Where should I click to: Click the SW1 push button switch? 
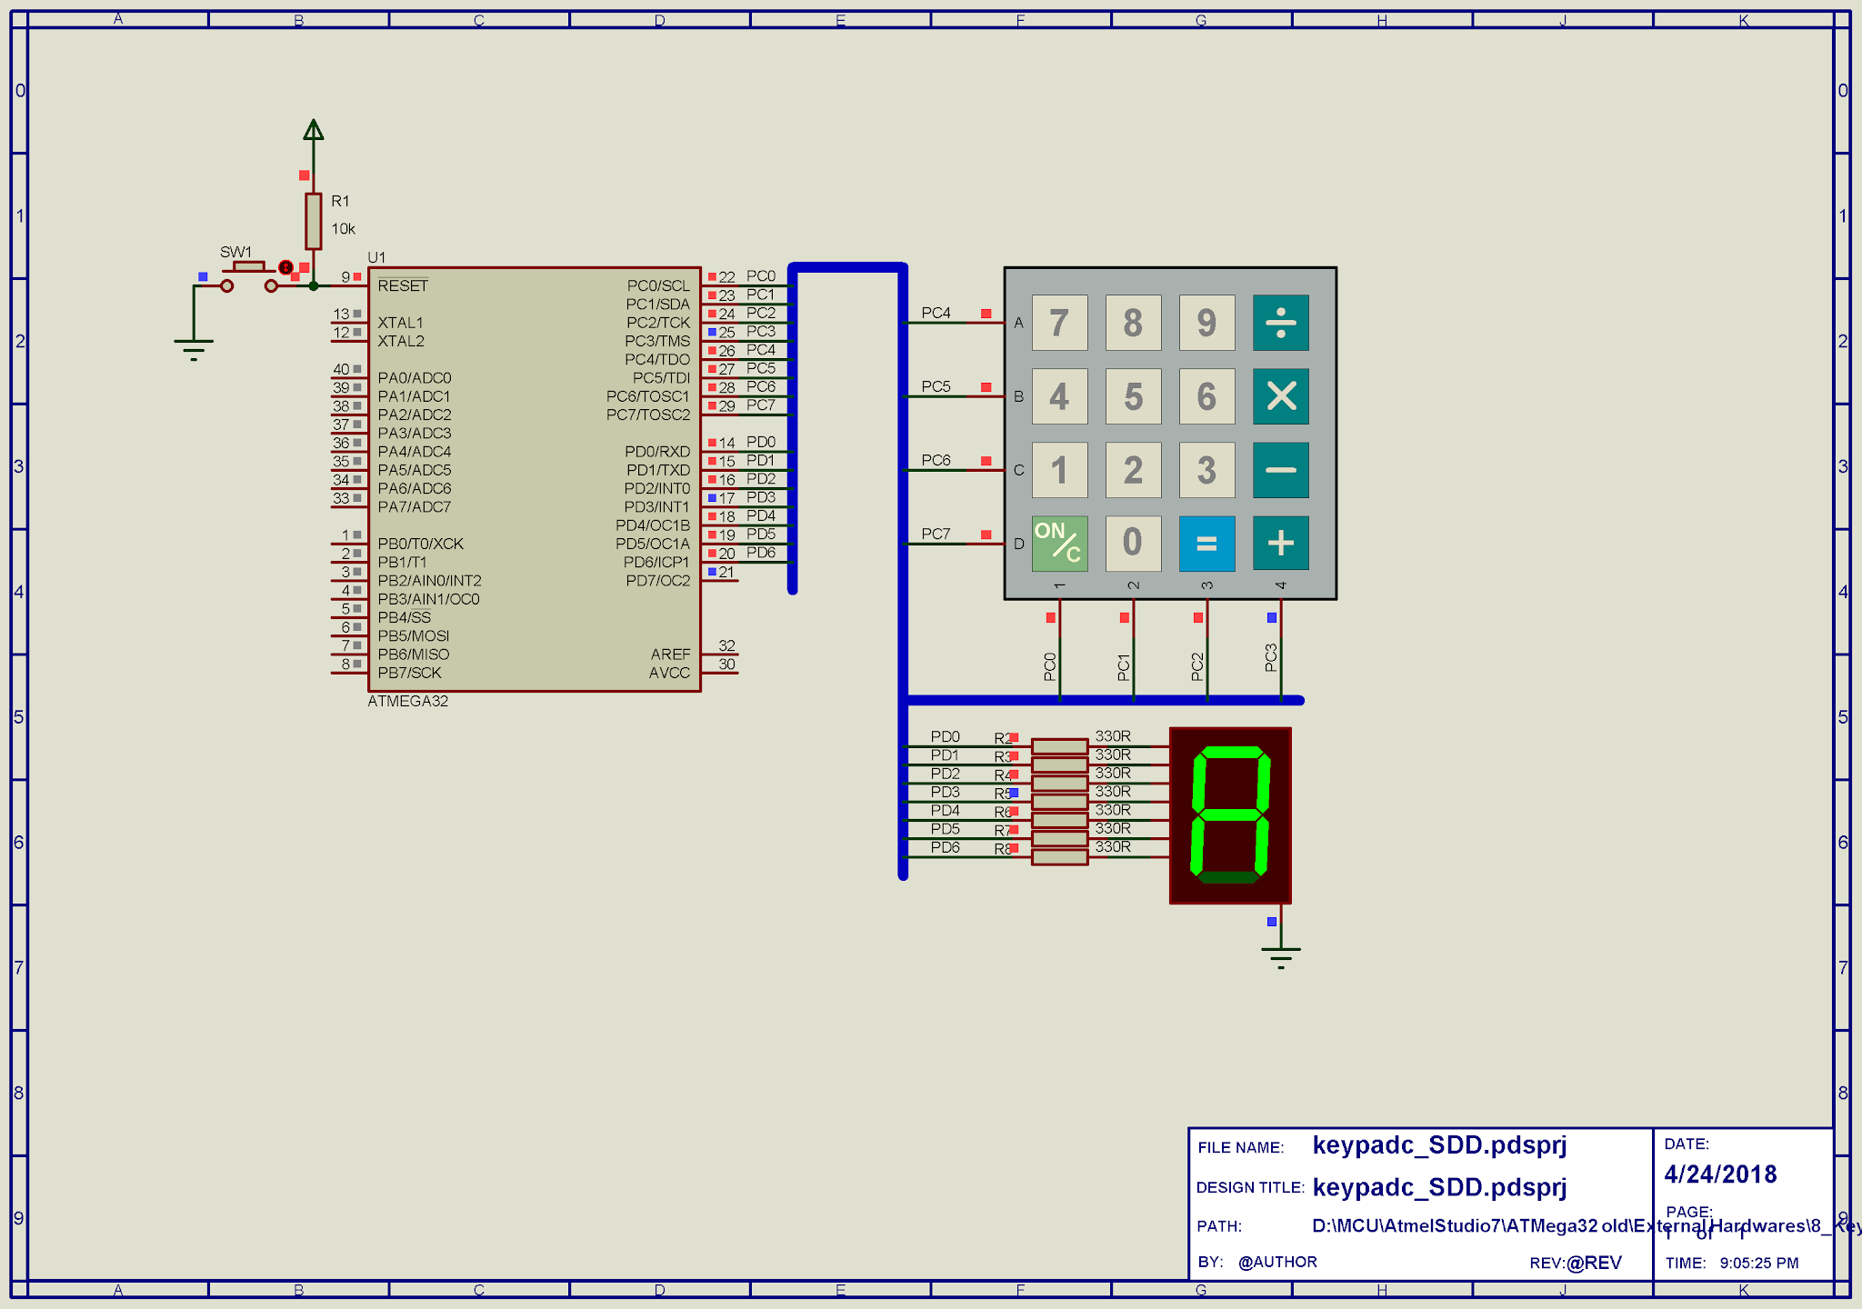click(x=248, y=269)
